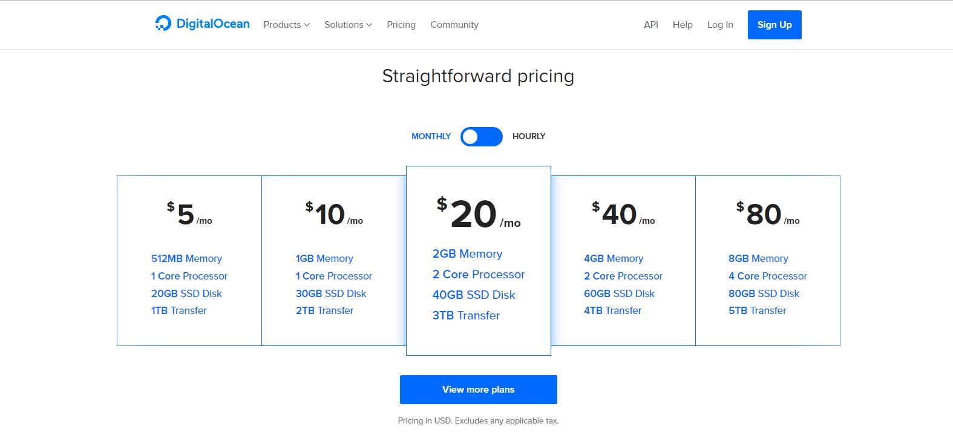Click the 8GB Memory feature text

point(758,258)
